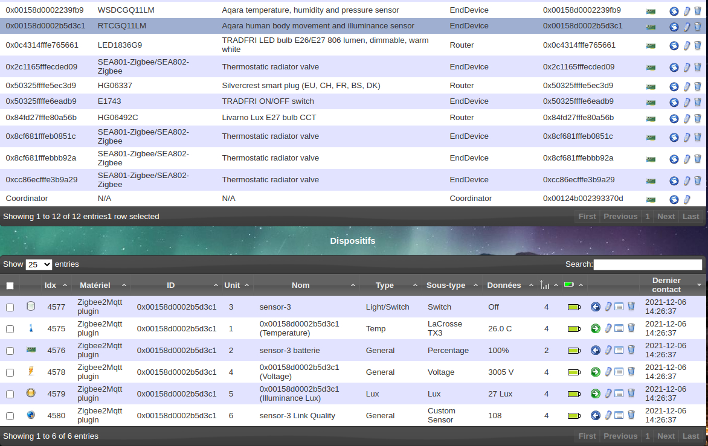Image resolution: width=708 pixels, height=446 pixels.
Task: Open the globe log for the RTCGQ11LM device
Action: [x=674, y=27]
